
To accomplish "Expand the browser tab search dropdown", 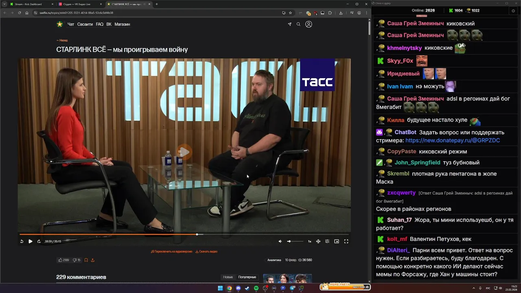I will pos(4,4).
